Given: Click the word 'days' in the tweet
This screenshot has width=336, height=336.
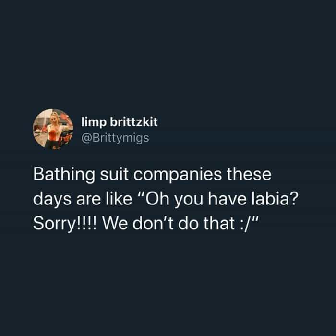Looking at the screenshot, I should [52, 200].
